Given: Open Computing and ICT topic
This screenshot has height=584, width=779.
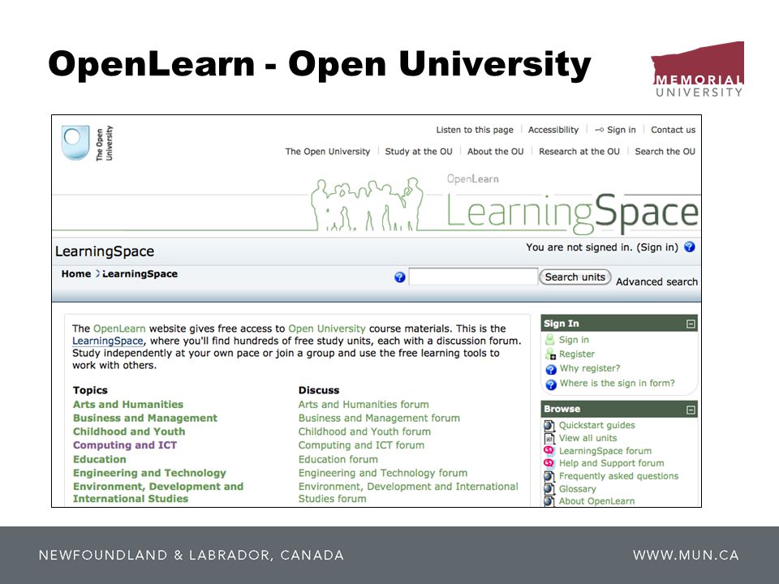Looking at the screenshot, I should [125, 445].
